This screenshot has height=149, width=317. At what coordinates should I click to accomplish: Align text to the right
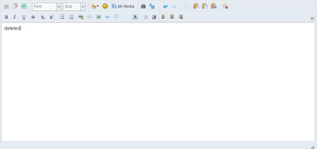coord(181,17)
